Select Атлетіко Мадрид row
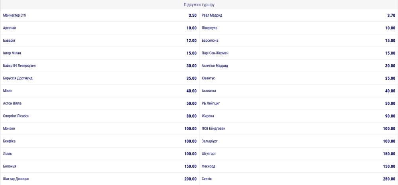This screenshot has height=185, width=398. click(298, 66)
